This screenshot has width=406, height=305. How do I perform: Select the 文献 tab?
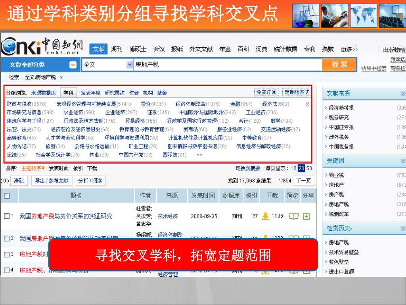98,49
